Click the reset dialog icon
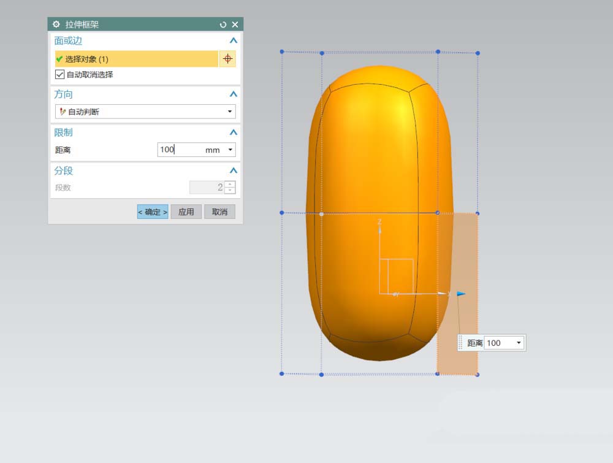 click(223, 25)
